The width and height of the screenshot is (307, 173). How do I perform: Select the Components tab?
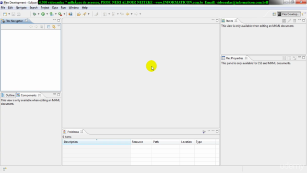(x=28, y=95)
